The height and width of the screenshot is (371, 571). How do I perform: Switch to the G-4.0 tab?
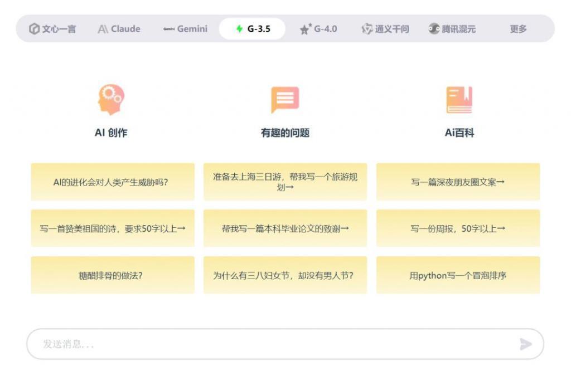tap(319, 29)
